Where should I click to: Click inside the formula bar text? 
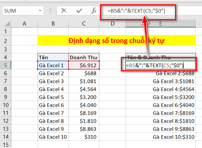point(150,11)
